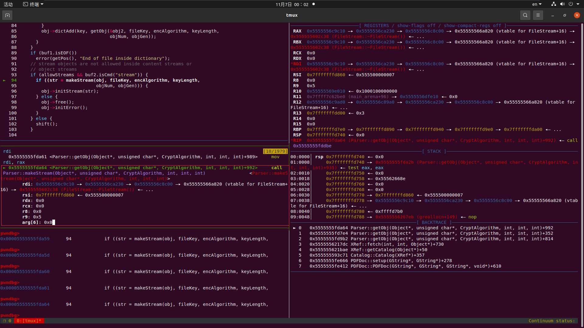Click the [10/1979] history counter
Viewport: 584px width, 328px height.
tap(275, 151)
